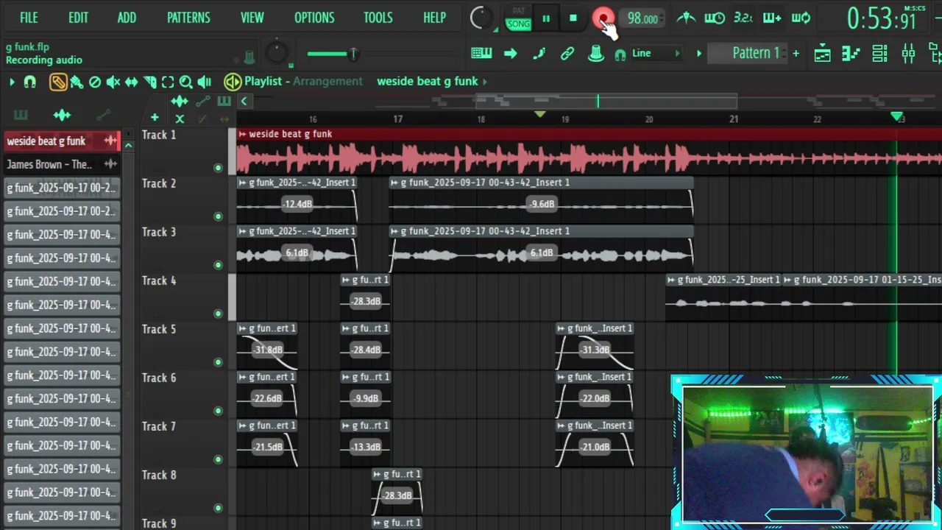Viewport: 942px width, 530px height.
Task: Open the OPTIONS menu
Action: click(314, 18)
